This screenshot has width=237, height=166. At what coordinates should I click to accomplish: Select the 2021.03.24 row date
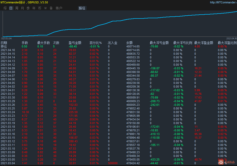pyautogui.click(x=8, y=112)
